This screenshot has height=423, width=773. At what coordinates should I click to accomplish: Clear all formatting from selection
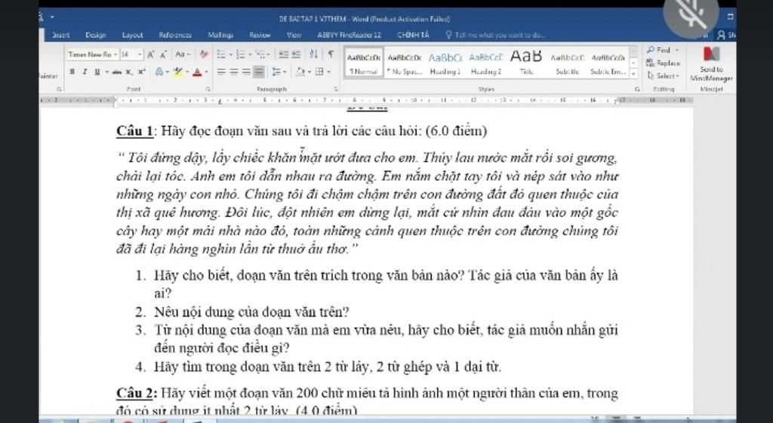tap(204, 54)
